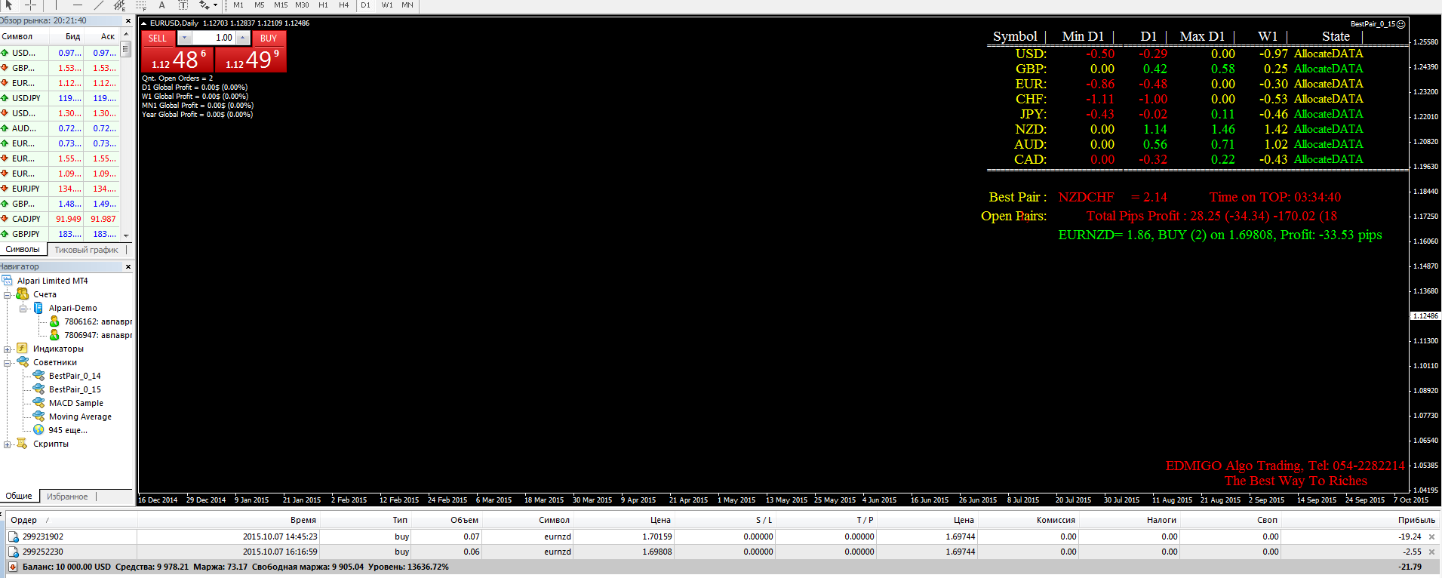Switch to Избранное tab in Navigator
Viewport: 1442px width, 578px height.
click(67, 497)
